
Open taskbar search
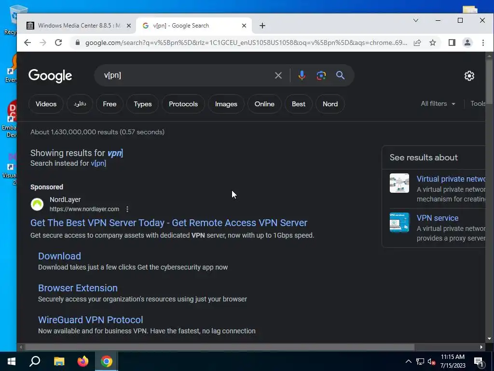click(x=35, y=361)
